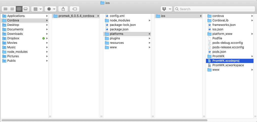Select the config.xml file icon
This screenshot has width=257, height=122.
click(107, 16)
